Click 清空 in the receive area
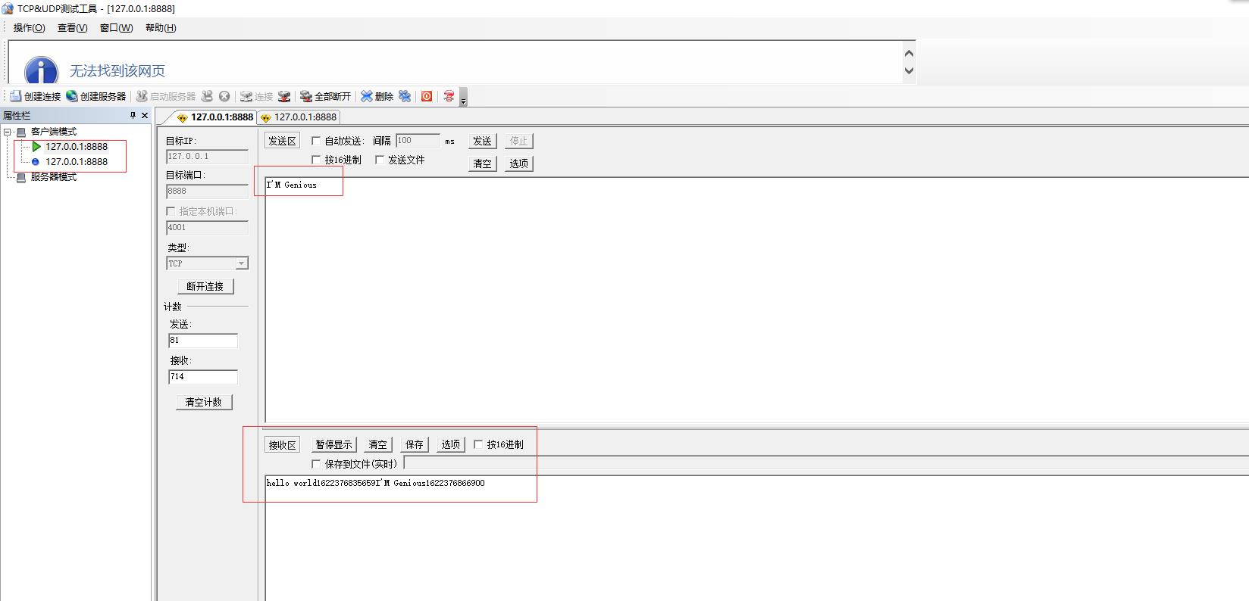 (x=377, y=444)
